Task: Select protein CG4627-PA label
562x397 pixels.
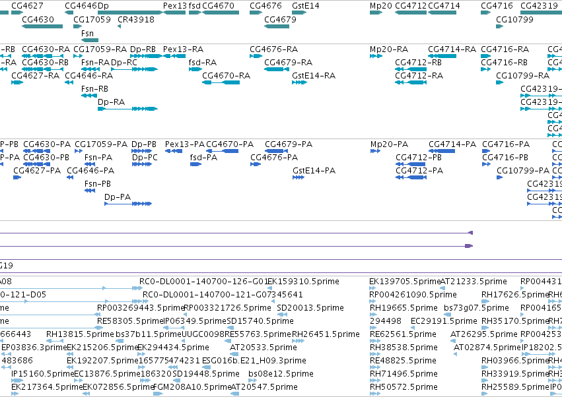Action: (x=37, y=171)
